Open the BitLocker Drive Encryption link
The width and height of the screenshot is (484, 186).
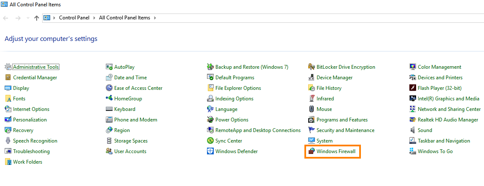click(346, 67)
